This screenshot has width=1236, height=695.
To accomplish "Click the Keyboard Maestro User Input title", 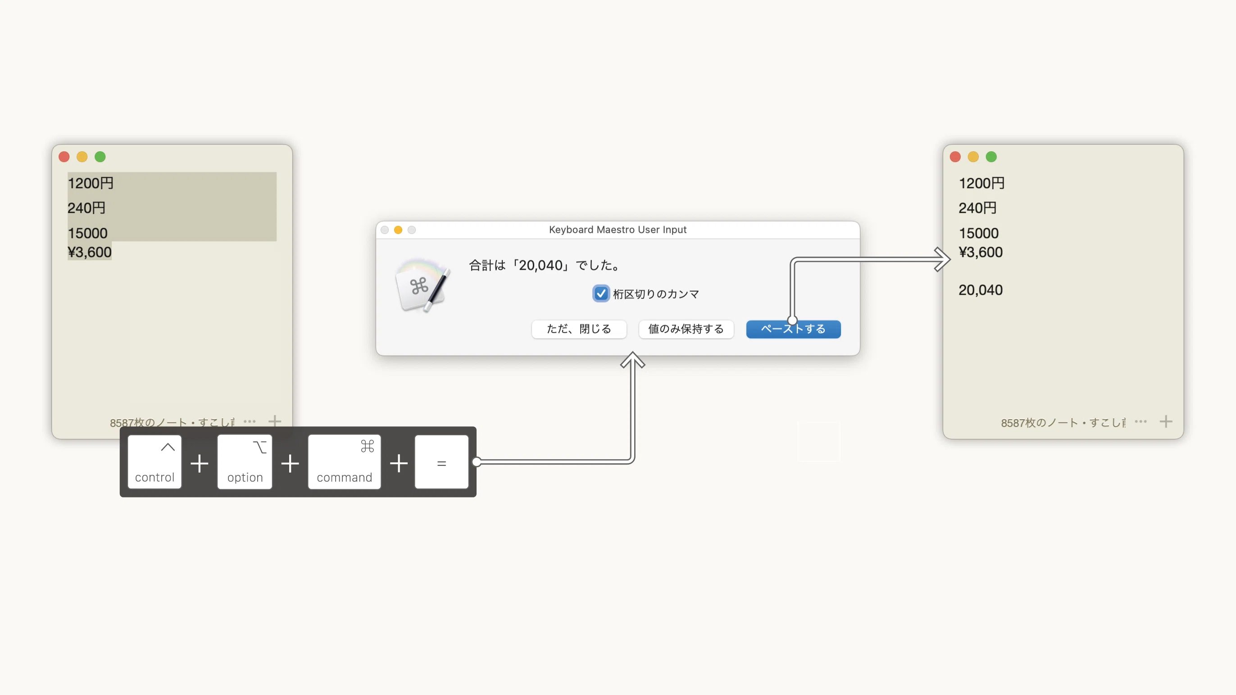I will coord(618,230).
